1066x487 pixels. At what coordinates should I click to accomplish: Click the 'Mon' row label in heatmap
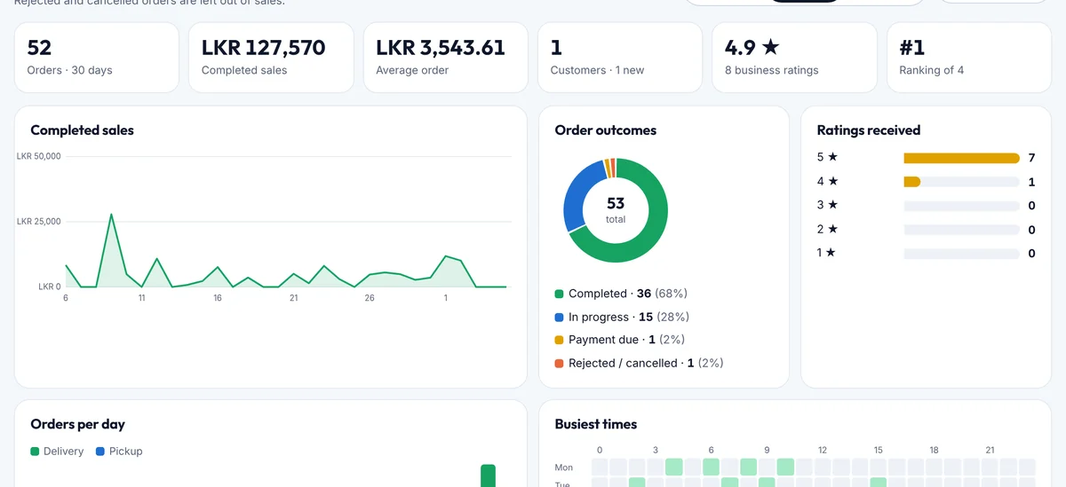564,467
